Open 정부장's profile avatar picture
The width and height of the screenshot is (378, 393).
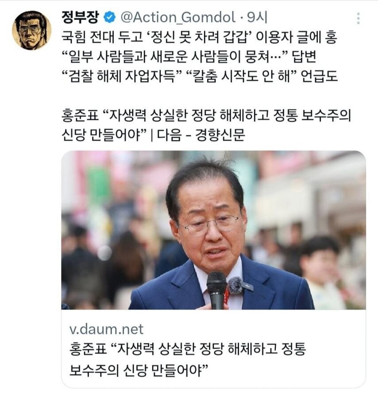point(31,30)
